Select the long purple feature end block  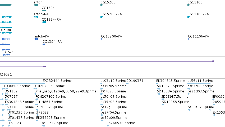click(x=213, y=61)
